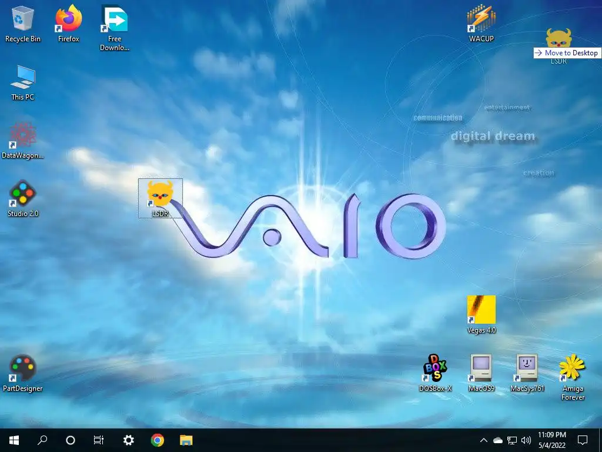Launch Google Chrome from the taskbar
This screenshot has width=602, height=452.
pos(158,440)
